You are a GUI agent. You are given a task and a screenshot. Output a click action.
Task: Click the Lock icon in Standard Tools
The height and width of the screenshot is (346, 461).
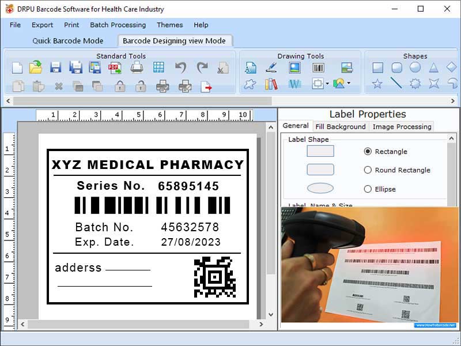(x=119, y=86)
